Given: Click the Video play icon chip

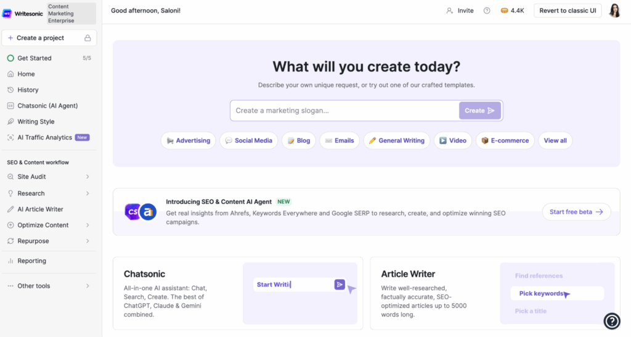Looking at the screenshot, I should point(442,140).
